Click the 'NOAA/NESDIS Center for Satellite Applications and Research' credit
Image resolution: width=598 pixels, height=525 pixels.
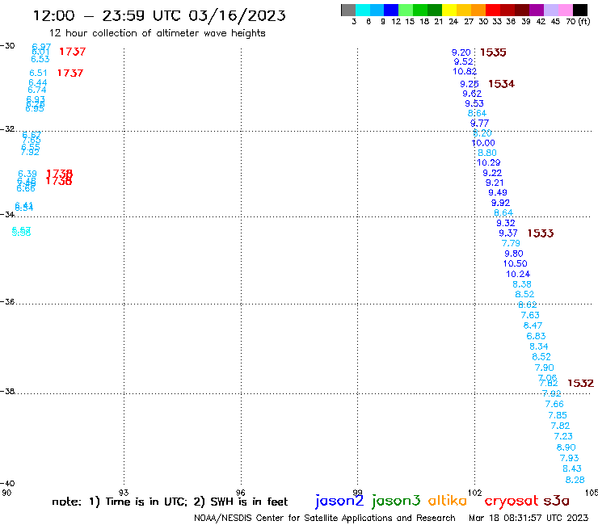click(x=325, y=518)
